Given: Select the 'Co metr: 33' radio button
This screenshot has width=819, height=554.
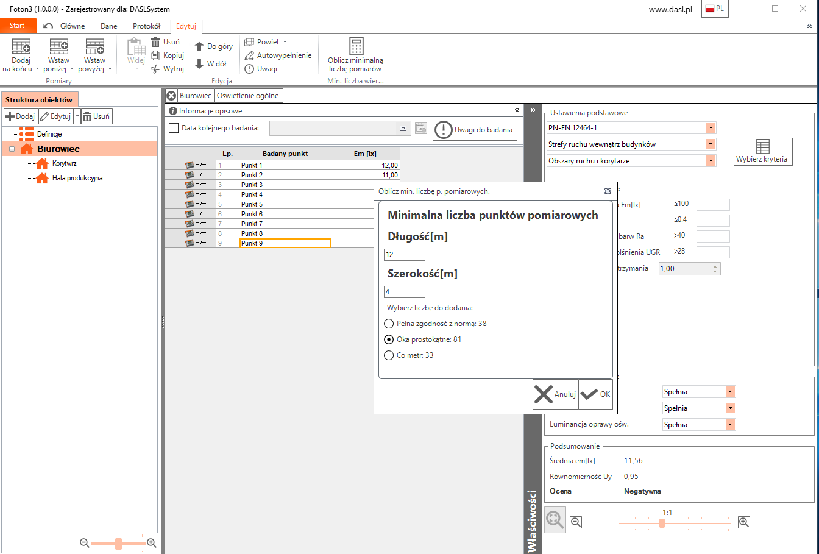Looking at the screenshot, I should tap(389, 355).
